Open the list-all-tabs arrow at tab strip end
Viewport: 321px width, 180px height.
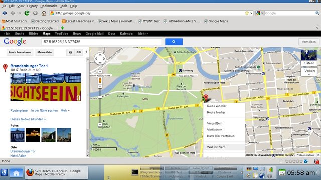click(317, 28)
